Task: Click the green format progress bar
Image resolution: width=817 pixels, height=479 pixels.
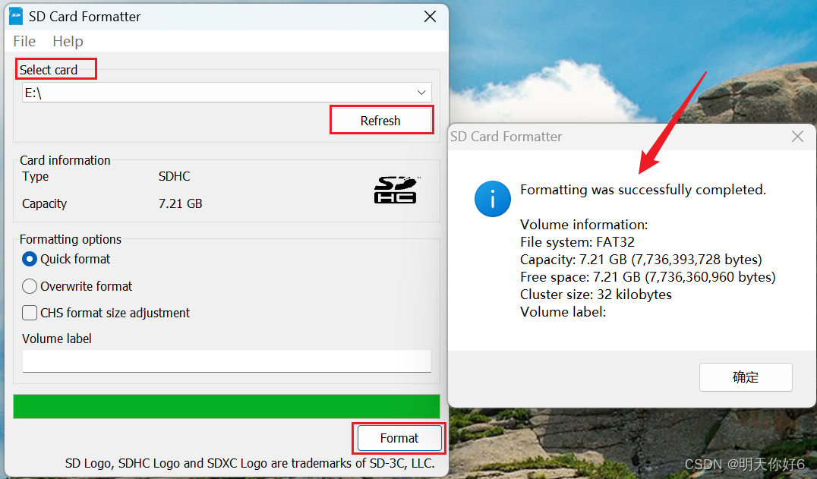Action: click(x=226, y=407)
